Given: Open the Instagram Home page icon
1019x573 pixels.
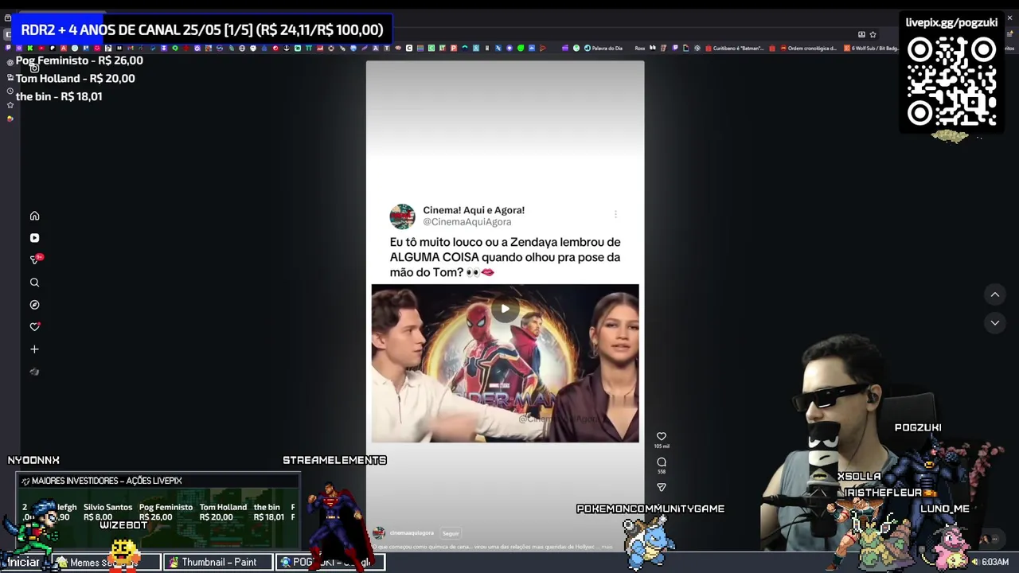Looking at the screenshot, I should coord(34,216).
